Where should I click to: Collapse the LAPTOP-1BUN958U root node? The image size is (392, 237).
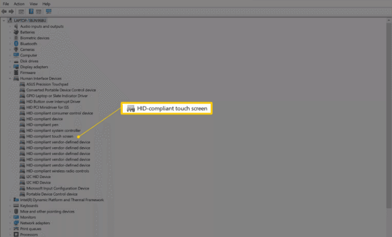tap(4, 20)
